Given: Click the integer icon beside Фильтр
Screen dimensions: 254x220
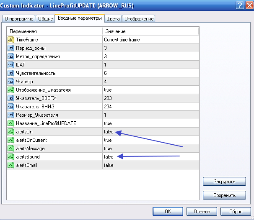Looking at the screenshot, I should [x=11, y=82].
